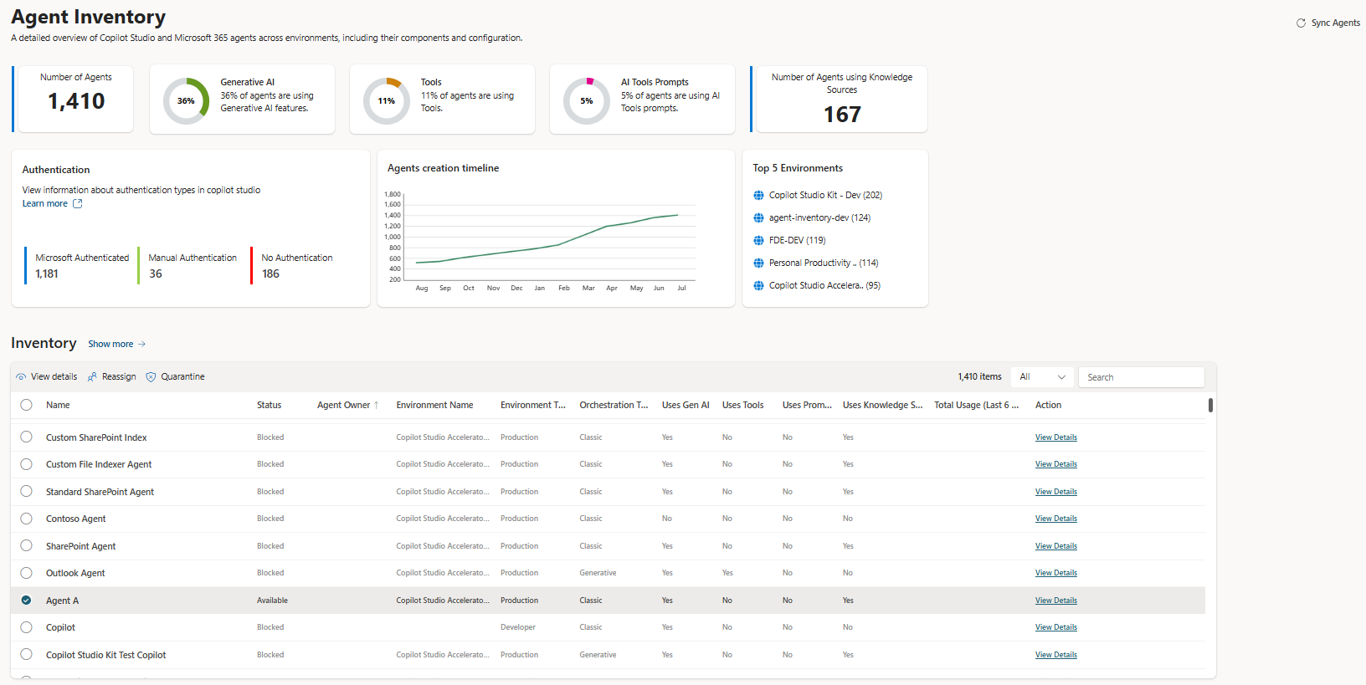Click globe icon beside Personal Productivity
Image resolution: width=1366 pixels, height=685 pixels.
coord(758,263)
